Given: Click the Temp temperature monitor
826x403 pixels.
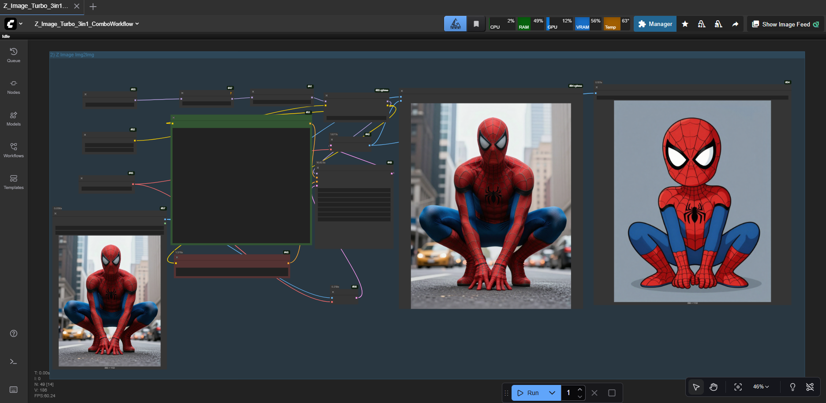Looking at the screenshot, I should pyautogui.click(x=617, y=24).
